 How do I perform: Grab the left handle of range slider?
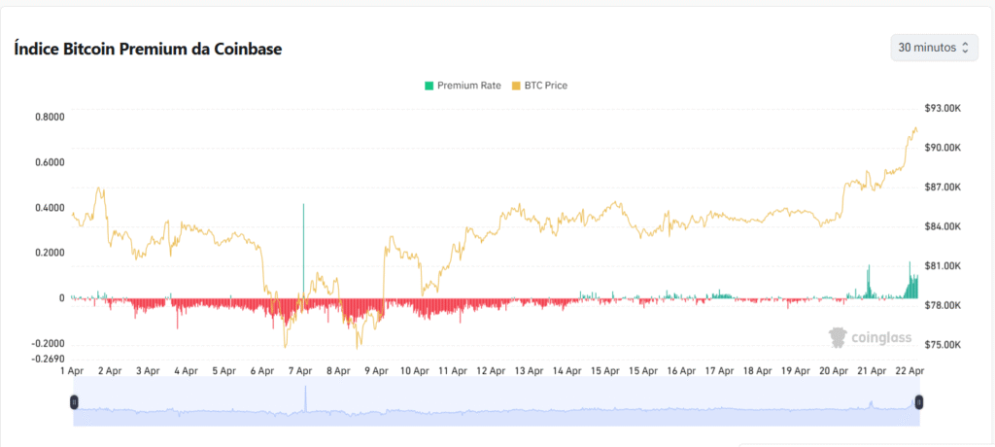pyautogui.click(x=74, y=401)
